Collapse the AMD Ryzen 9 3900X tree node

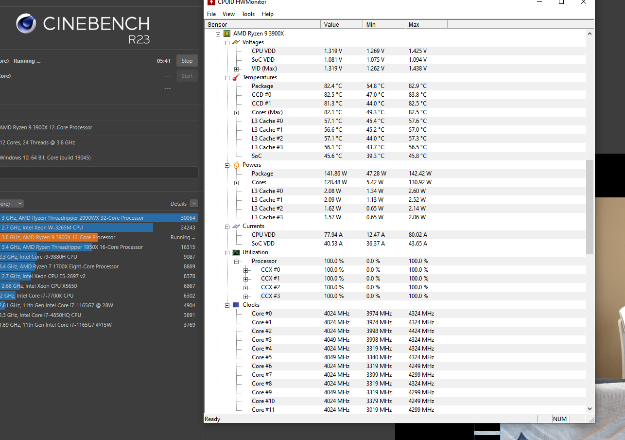click(x=218, y=34)
